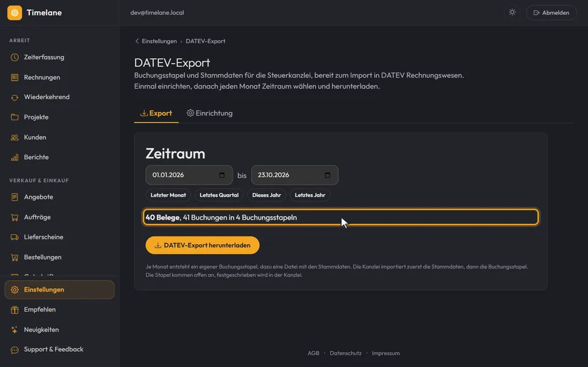This screenshot has width=588, height=367.
Task: Click the start date field 01.01.2026
Action: click(189, 175)
